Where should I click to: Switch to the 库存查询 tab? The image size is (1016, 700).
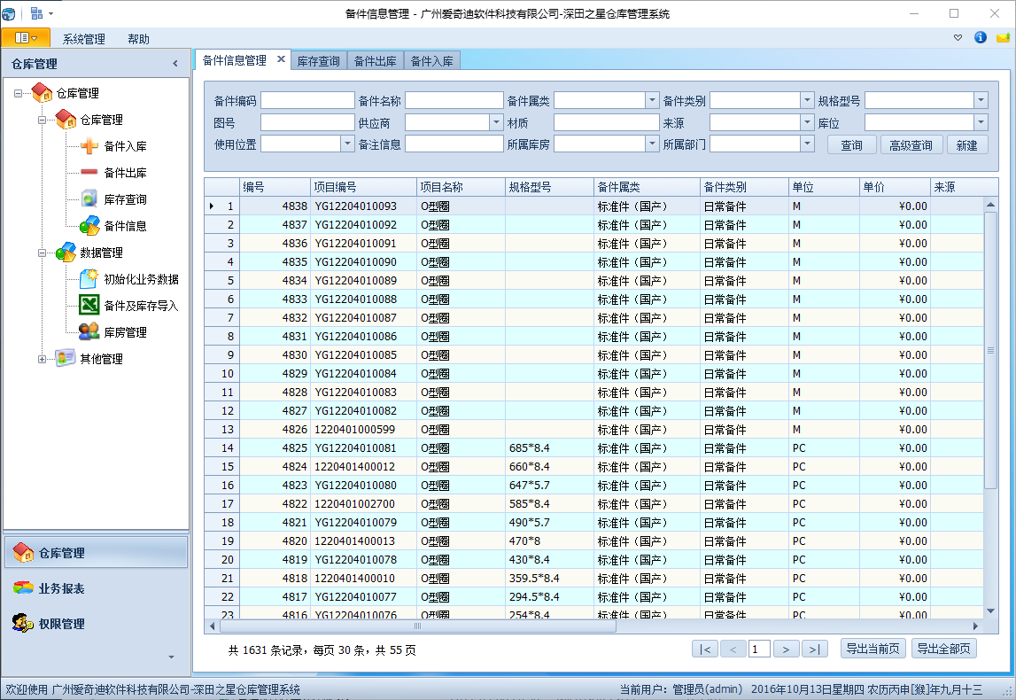coord(318,61)
